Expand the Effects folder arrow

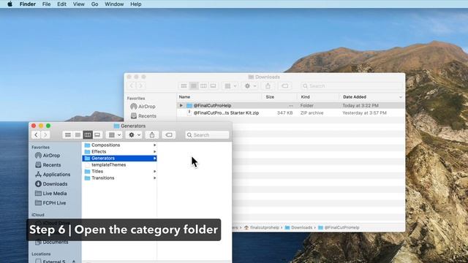point(154,151)
